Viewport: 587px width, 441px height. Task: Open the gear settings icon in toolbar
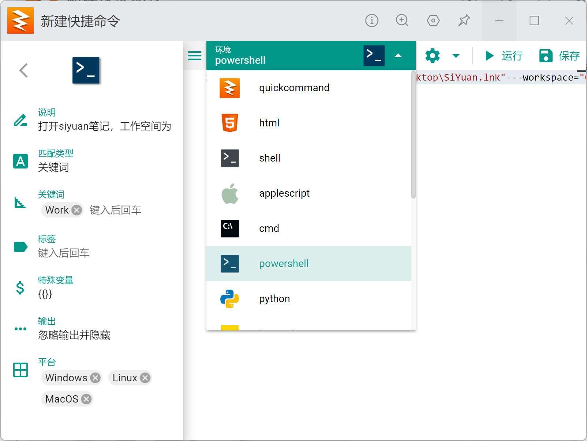[433, 56]
